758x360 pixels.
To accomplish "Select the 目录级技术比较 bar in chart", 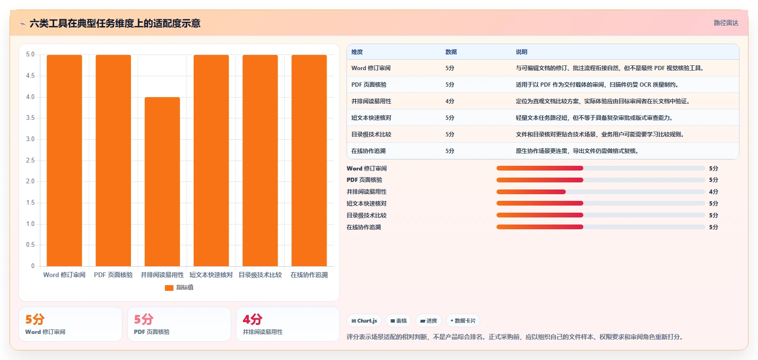I will 260,161.
